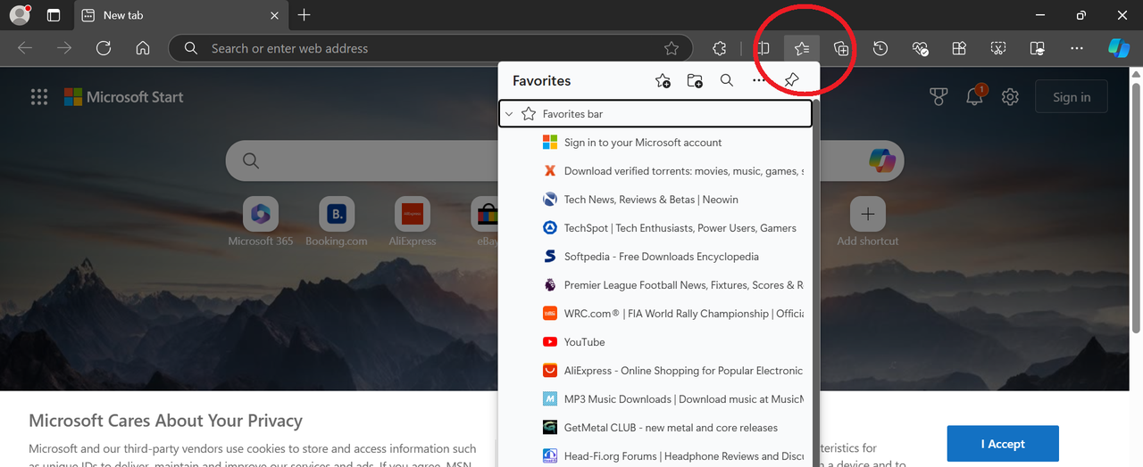Open GetMetal CLUB favorite
The height and width of the screenshot is (467, 1143).
coord(655,428)
